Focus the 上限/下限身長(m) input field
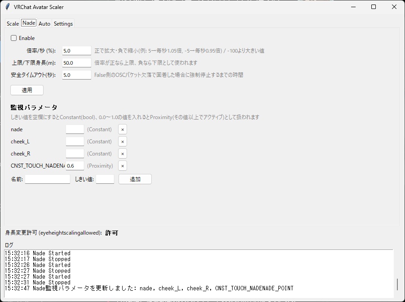The image size is (405, 302). pos(77,63)
